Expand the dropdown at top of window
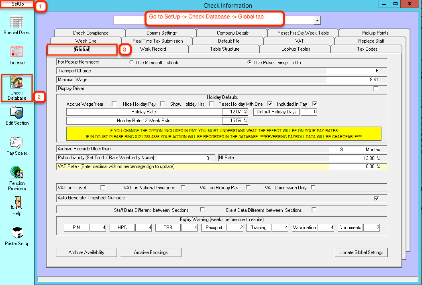The image size is (422, 285). [317, 21]
